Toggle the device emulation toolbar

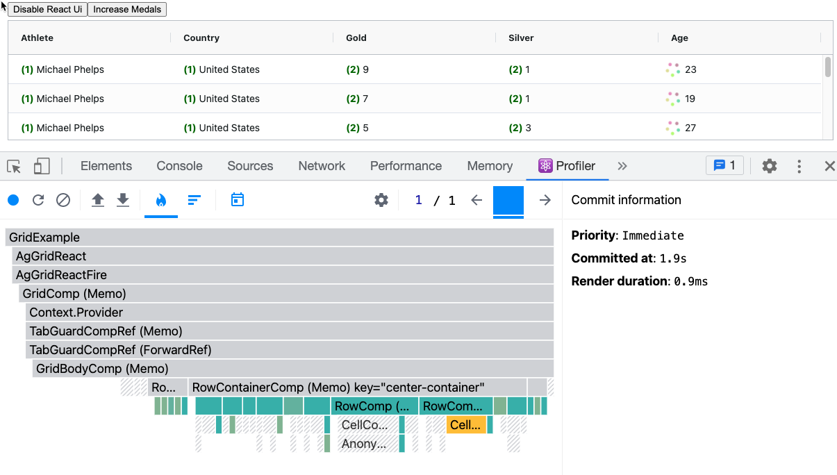[x=42, y=166]
